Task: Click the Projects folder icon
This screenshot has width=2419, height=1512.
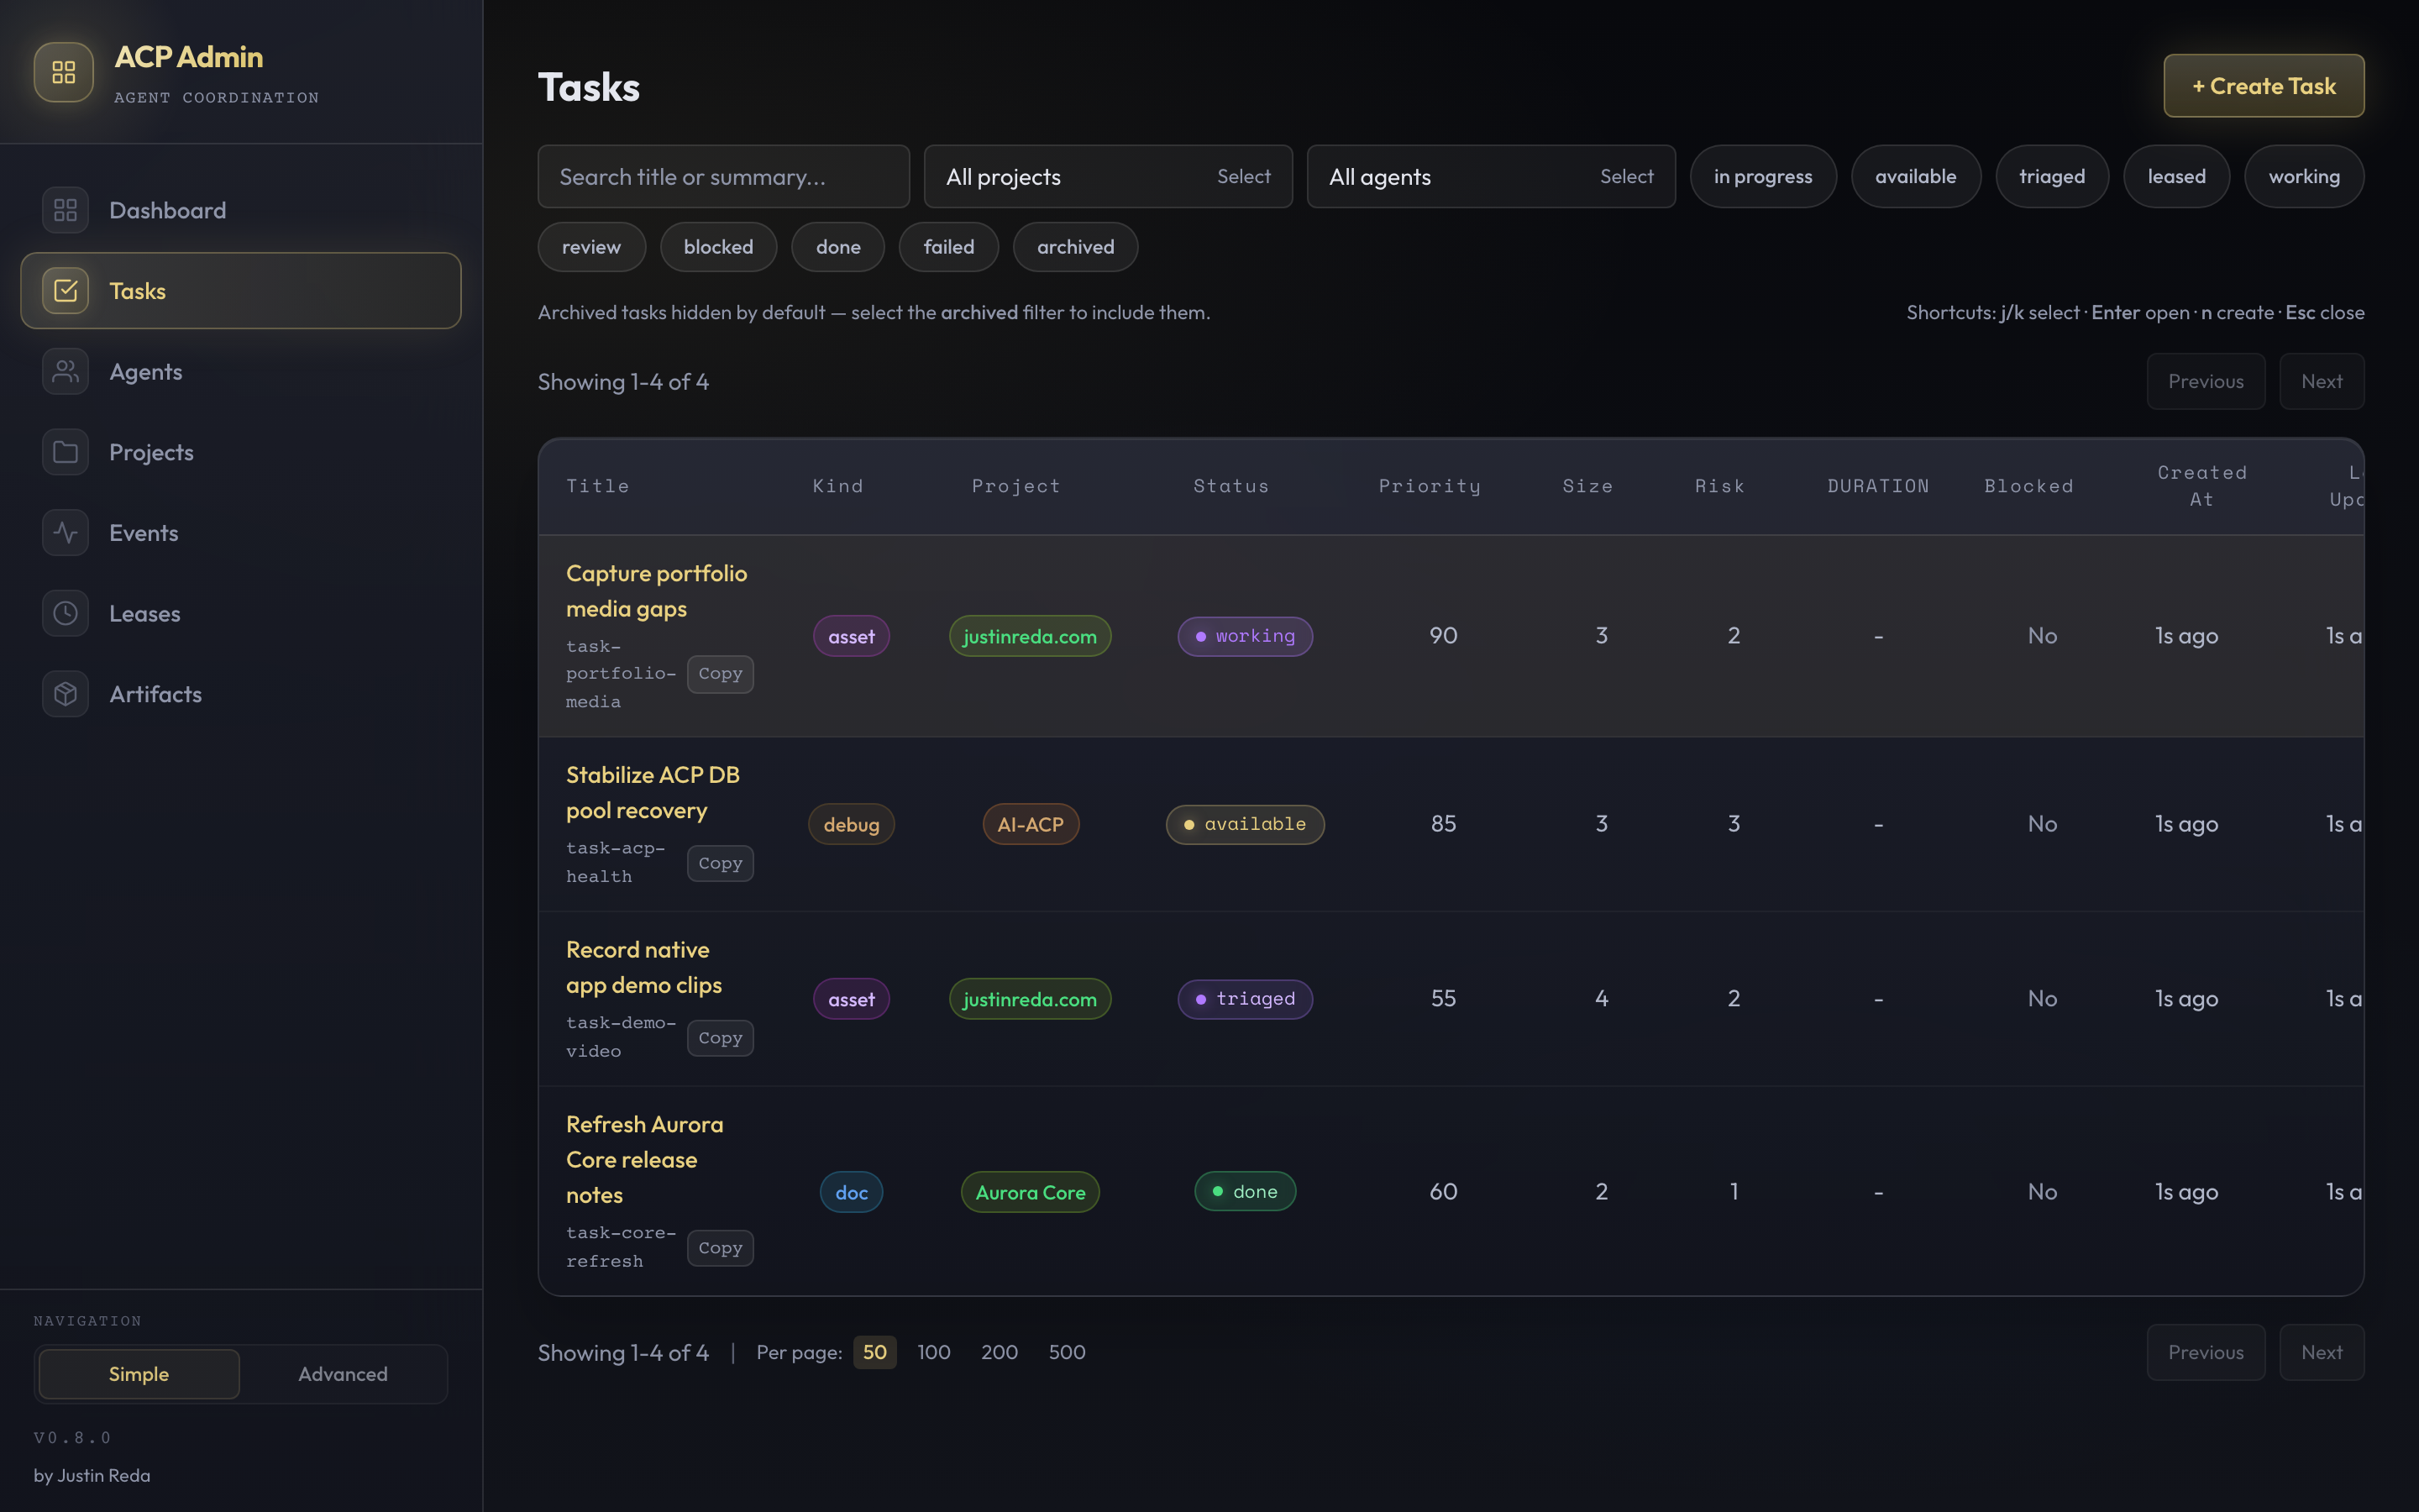Action: 65,452
